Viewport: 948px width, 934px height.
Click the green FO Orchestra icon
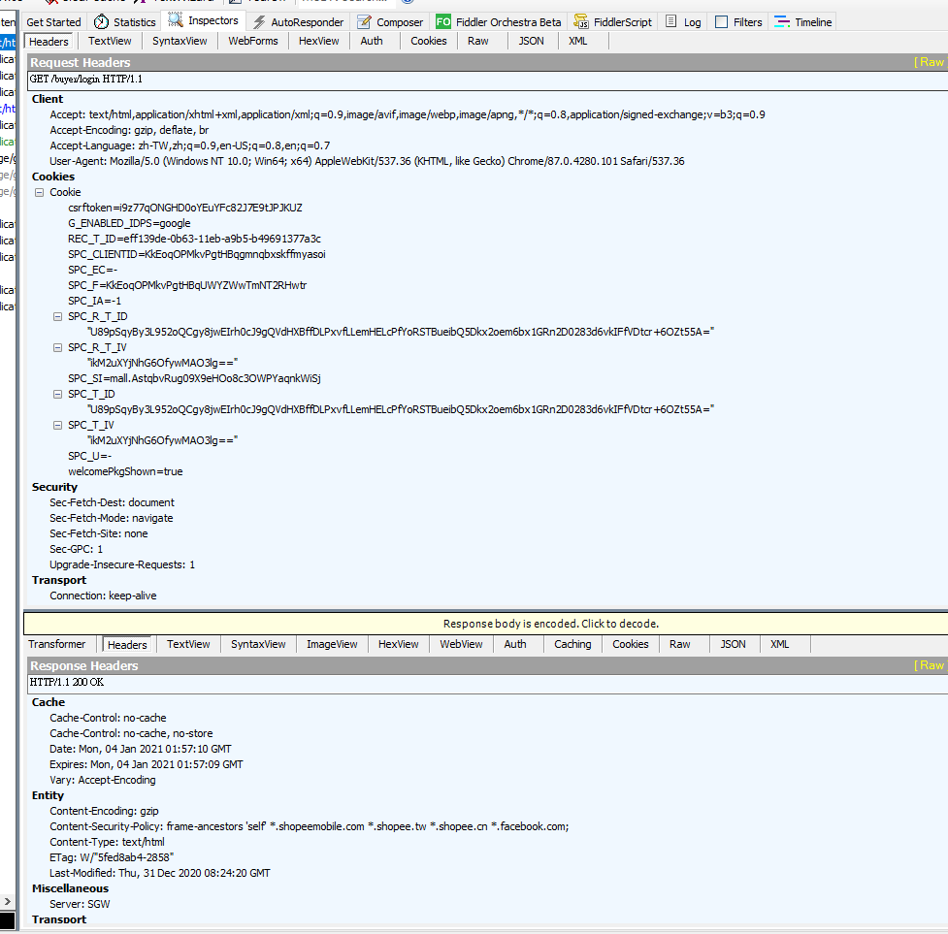point(443,22)
